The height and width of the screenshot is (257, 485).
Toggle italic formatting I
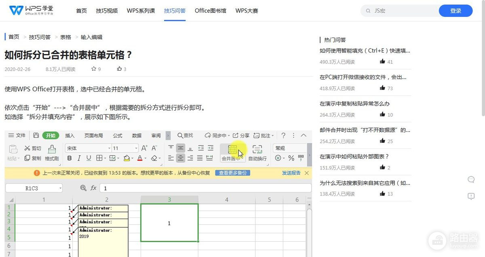tap(79, 158)
